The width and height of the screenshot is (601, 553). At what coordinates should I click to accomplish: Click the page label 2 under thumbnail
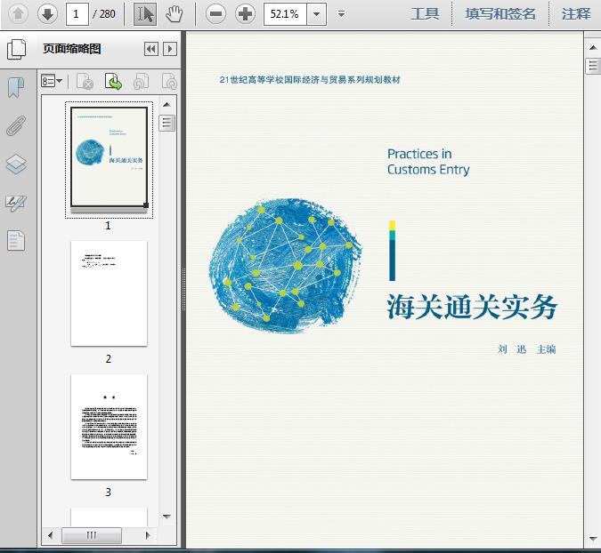[x=109, y=358]
